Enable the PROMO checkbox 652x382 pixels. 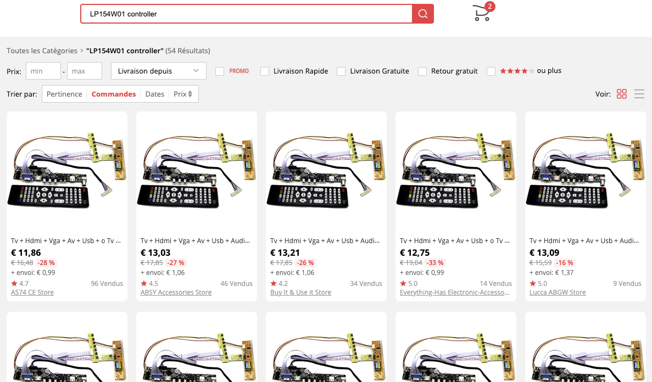click(x=220, y=71)
